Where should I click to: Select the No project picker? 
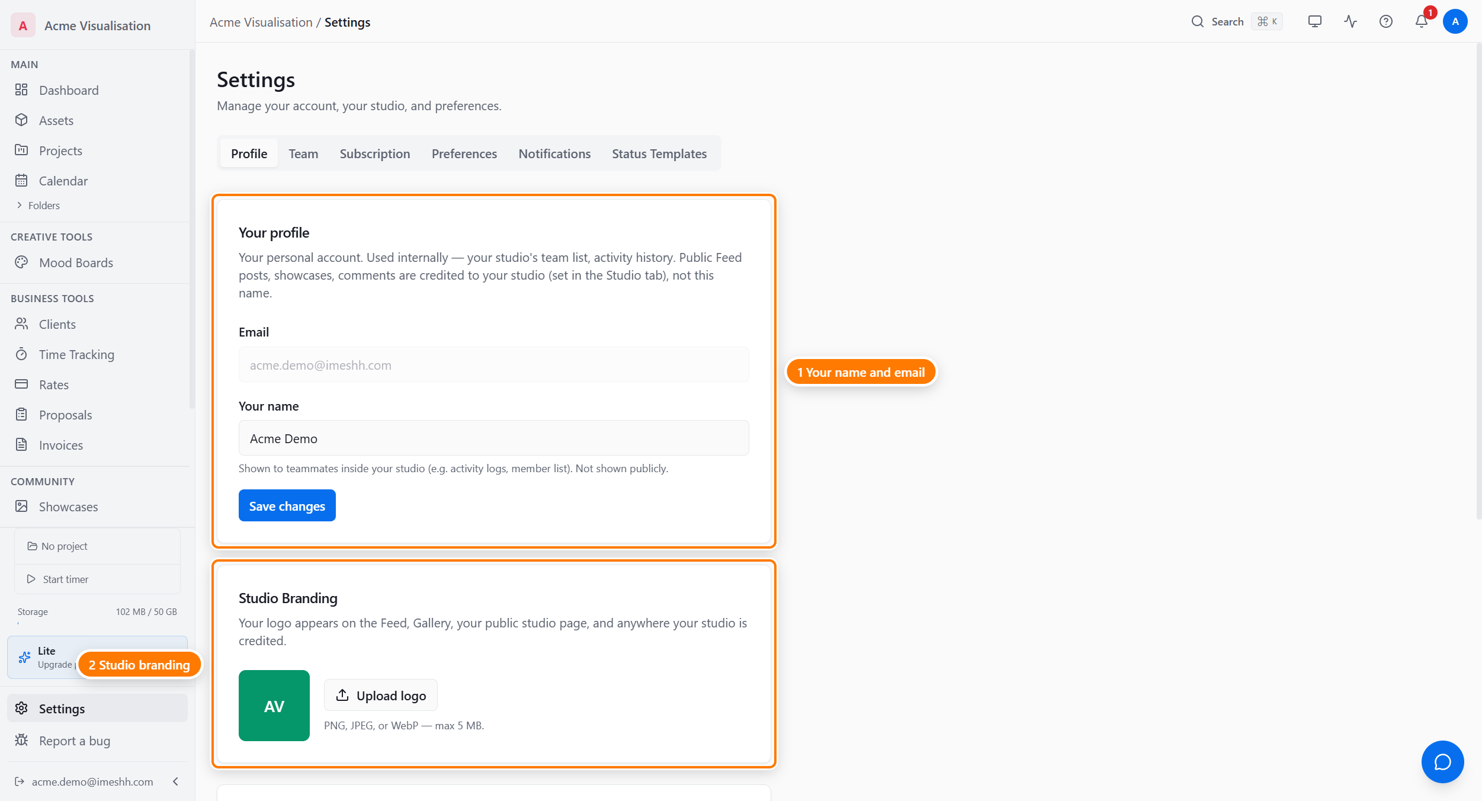coord(97,546)
